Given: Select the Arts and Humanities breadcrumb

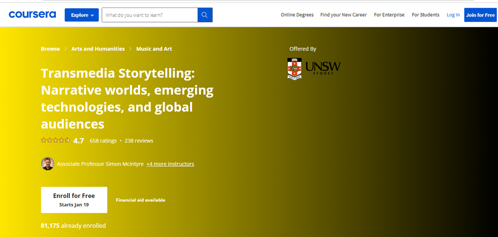Looking at the screenshot, I should pyautogui.click(x=98, y=49).
